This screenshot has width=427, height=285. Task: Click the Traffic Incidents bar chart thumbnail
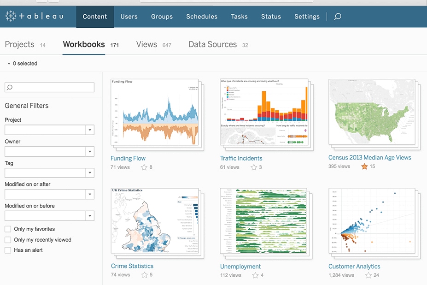click(x=264, y=113)
